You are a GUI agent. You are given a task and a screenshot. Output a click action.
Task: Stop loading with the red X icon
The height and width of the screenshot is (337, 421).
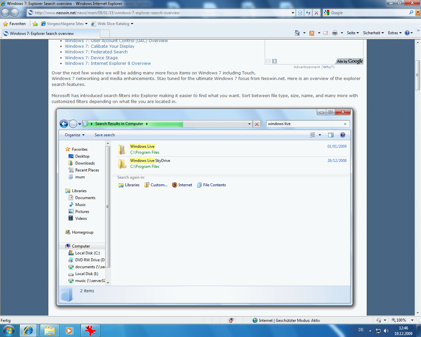pos(316,13)
